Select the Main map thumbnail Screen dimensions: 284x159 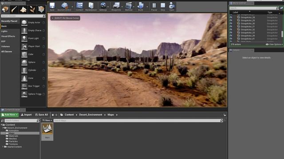pos(47,132)
